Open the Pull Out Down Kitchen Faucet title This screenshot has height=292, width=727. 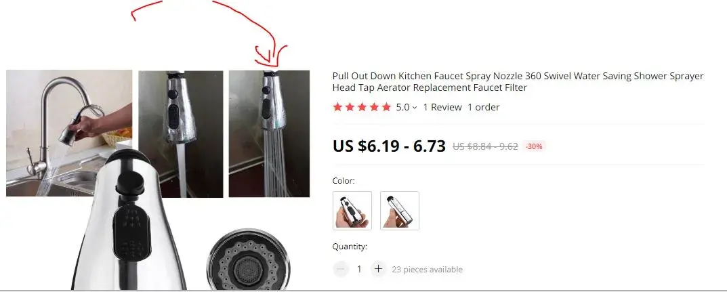pyautogui.click(x=518, y=81)
